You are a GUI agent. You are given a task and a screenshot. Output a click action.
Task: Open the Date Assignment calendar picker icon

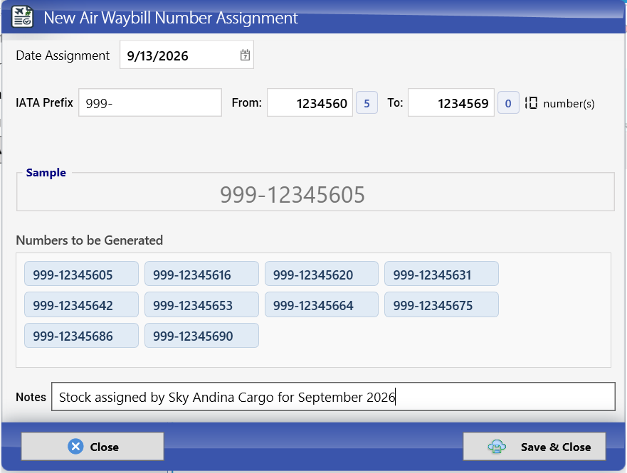[245, 55]
